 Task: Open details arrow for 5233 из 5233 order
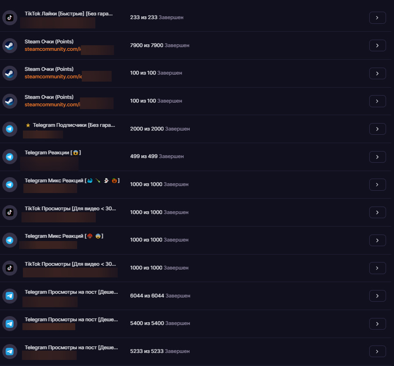click(378, 352)
